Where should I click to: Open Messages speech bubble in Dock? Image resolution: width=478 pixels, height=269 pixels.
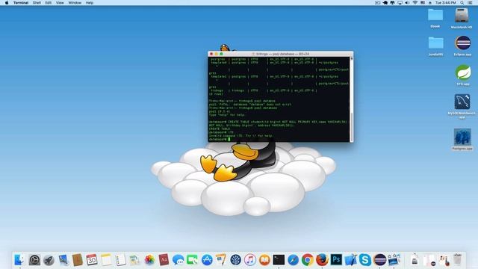tap(178, 260)
